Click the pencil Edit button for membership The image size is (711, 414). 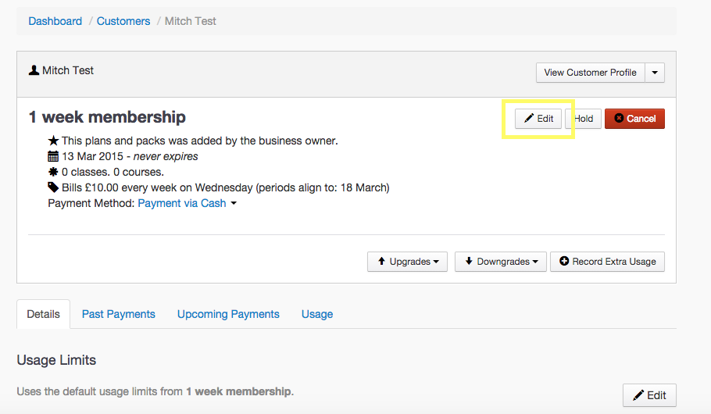538,119
